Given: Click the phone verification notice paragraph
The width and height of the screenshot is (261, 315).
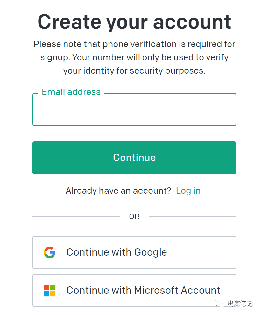Looking at the screenshot, I should [x=134, y=57].
